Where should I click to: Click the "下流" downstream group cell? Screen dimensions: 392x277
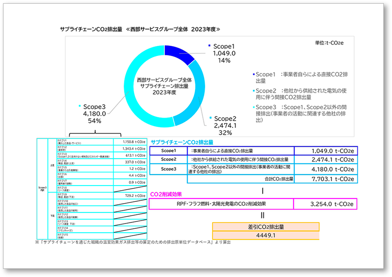[52, 216]
